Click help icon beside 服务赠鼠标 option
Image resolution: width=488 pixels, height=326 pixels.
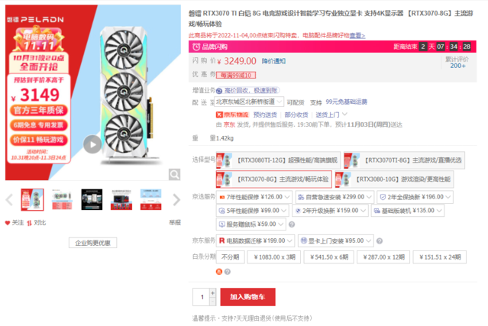[292, 224]
